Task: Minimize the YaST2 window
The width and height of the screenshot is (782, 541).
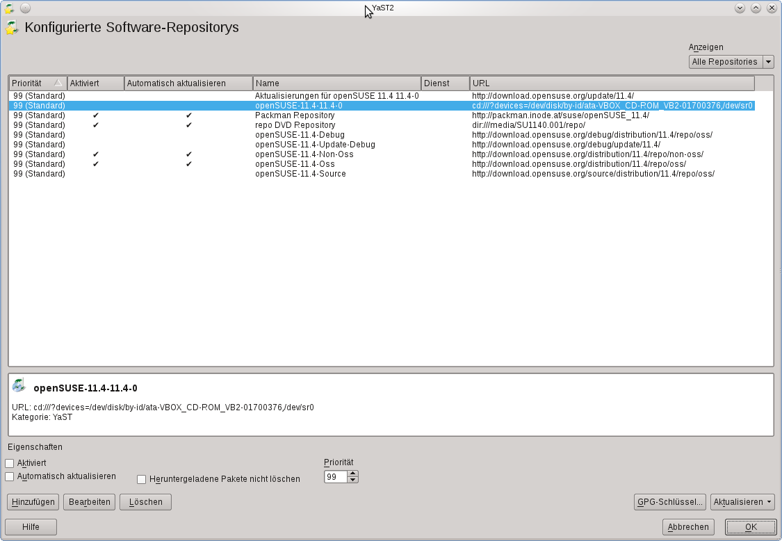Action: click(x=740, y=8)
